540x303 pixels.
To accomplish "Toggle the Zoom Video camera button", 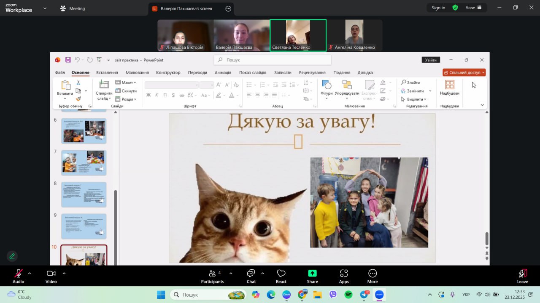I will click(51, 276).
